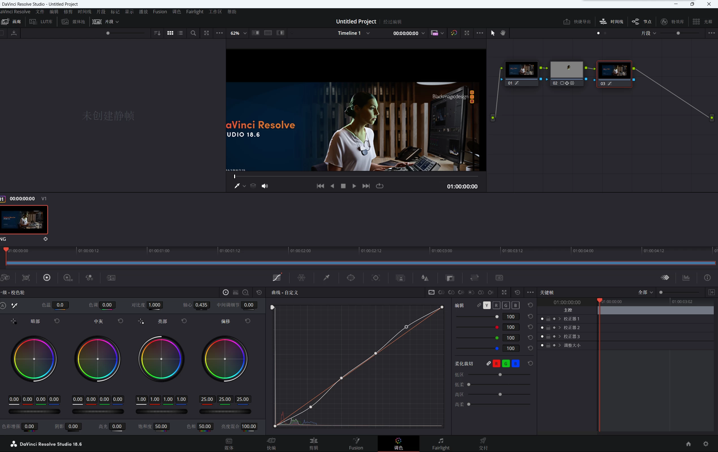The width and height of the screenshot is (718, 452).
Task: Open the Timeline 1 dropdown
Action: click(x=354, y=33)
